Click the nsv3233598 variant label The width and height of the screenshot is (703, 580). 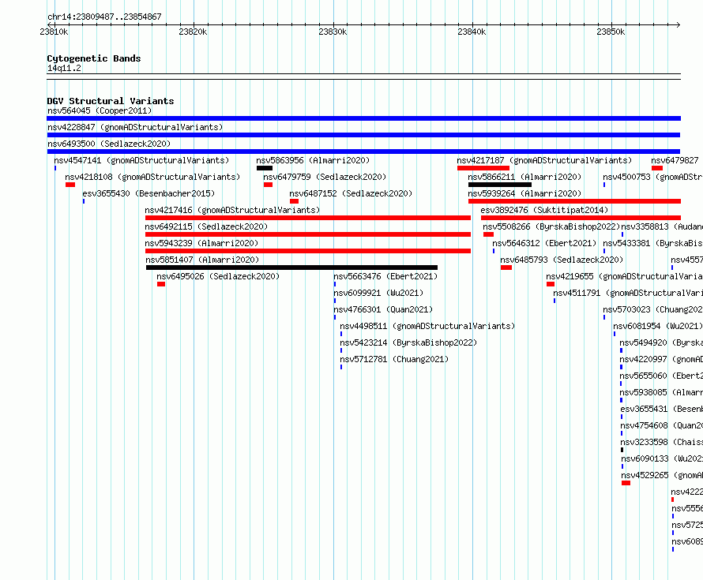[662, 442]
